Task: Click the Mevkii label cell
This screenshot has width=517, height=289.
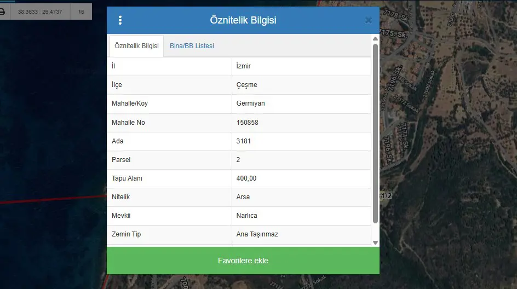Action: (169, 216)
